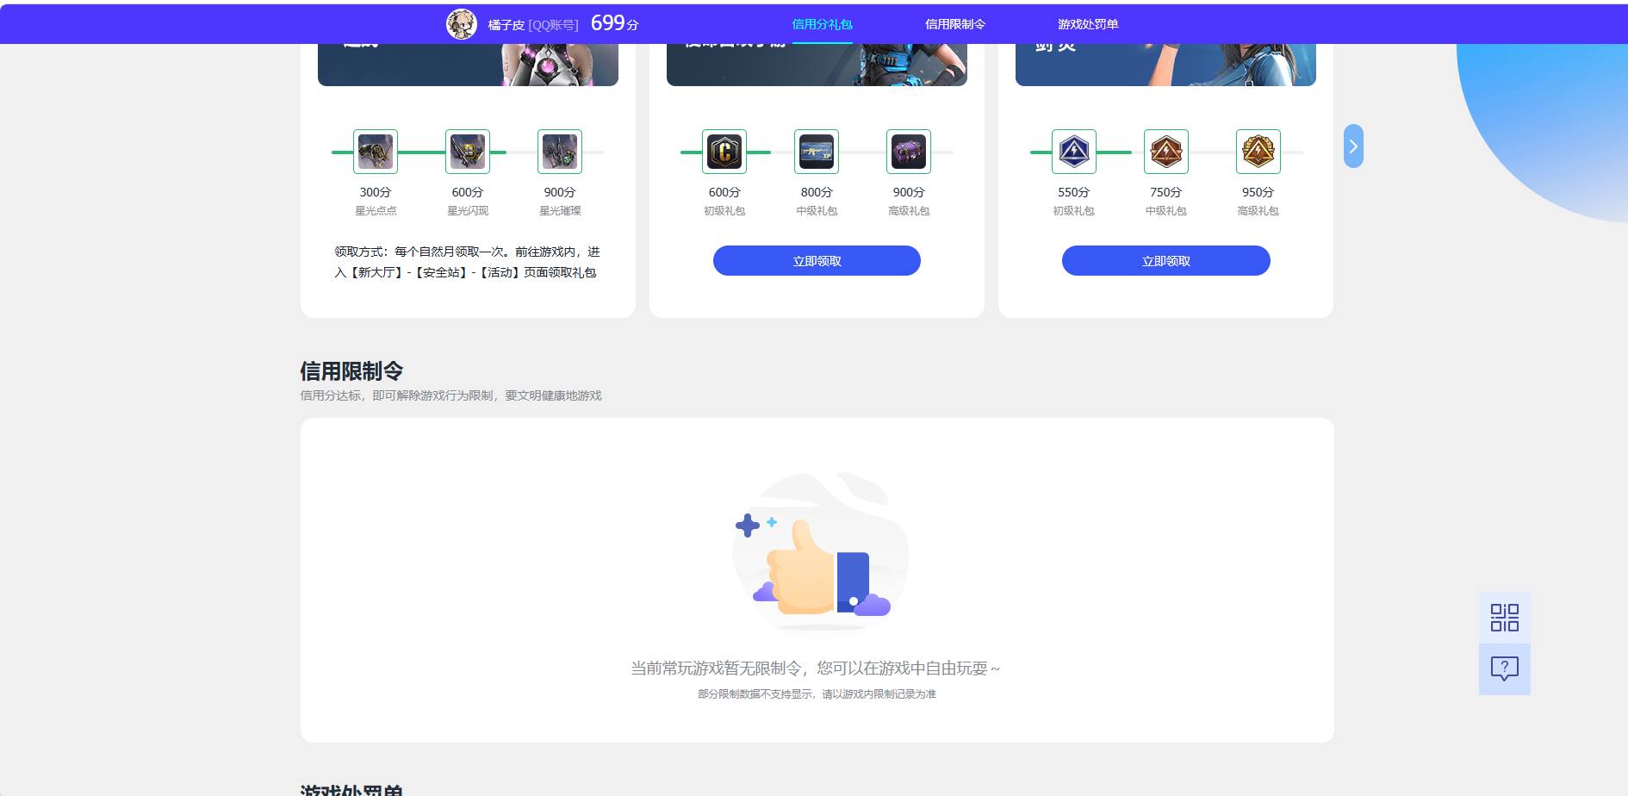Click the user avatar in the header
Image resolution: width=1628 pixels, height=796 pixels.
coord(461,24)
